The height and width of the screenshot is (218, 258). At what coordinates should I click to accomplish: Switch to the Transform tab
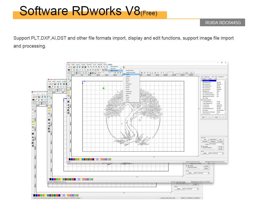click(221, 77)
